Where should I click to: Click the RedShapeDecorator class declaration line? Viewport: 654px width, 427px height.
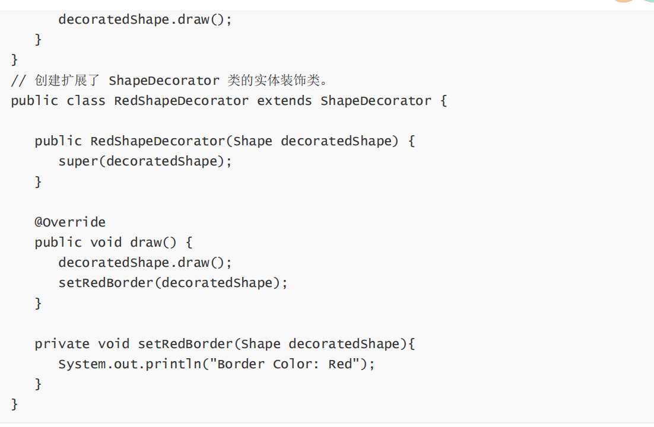pos(229,101)
